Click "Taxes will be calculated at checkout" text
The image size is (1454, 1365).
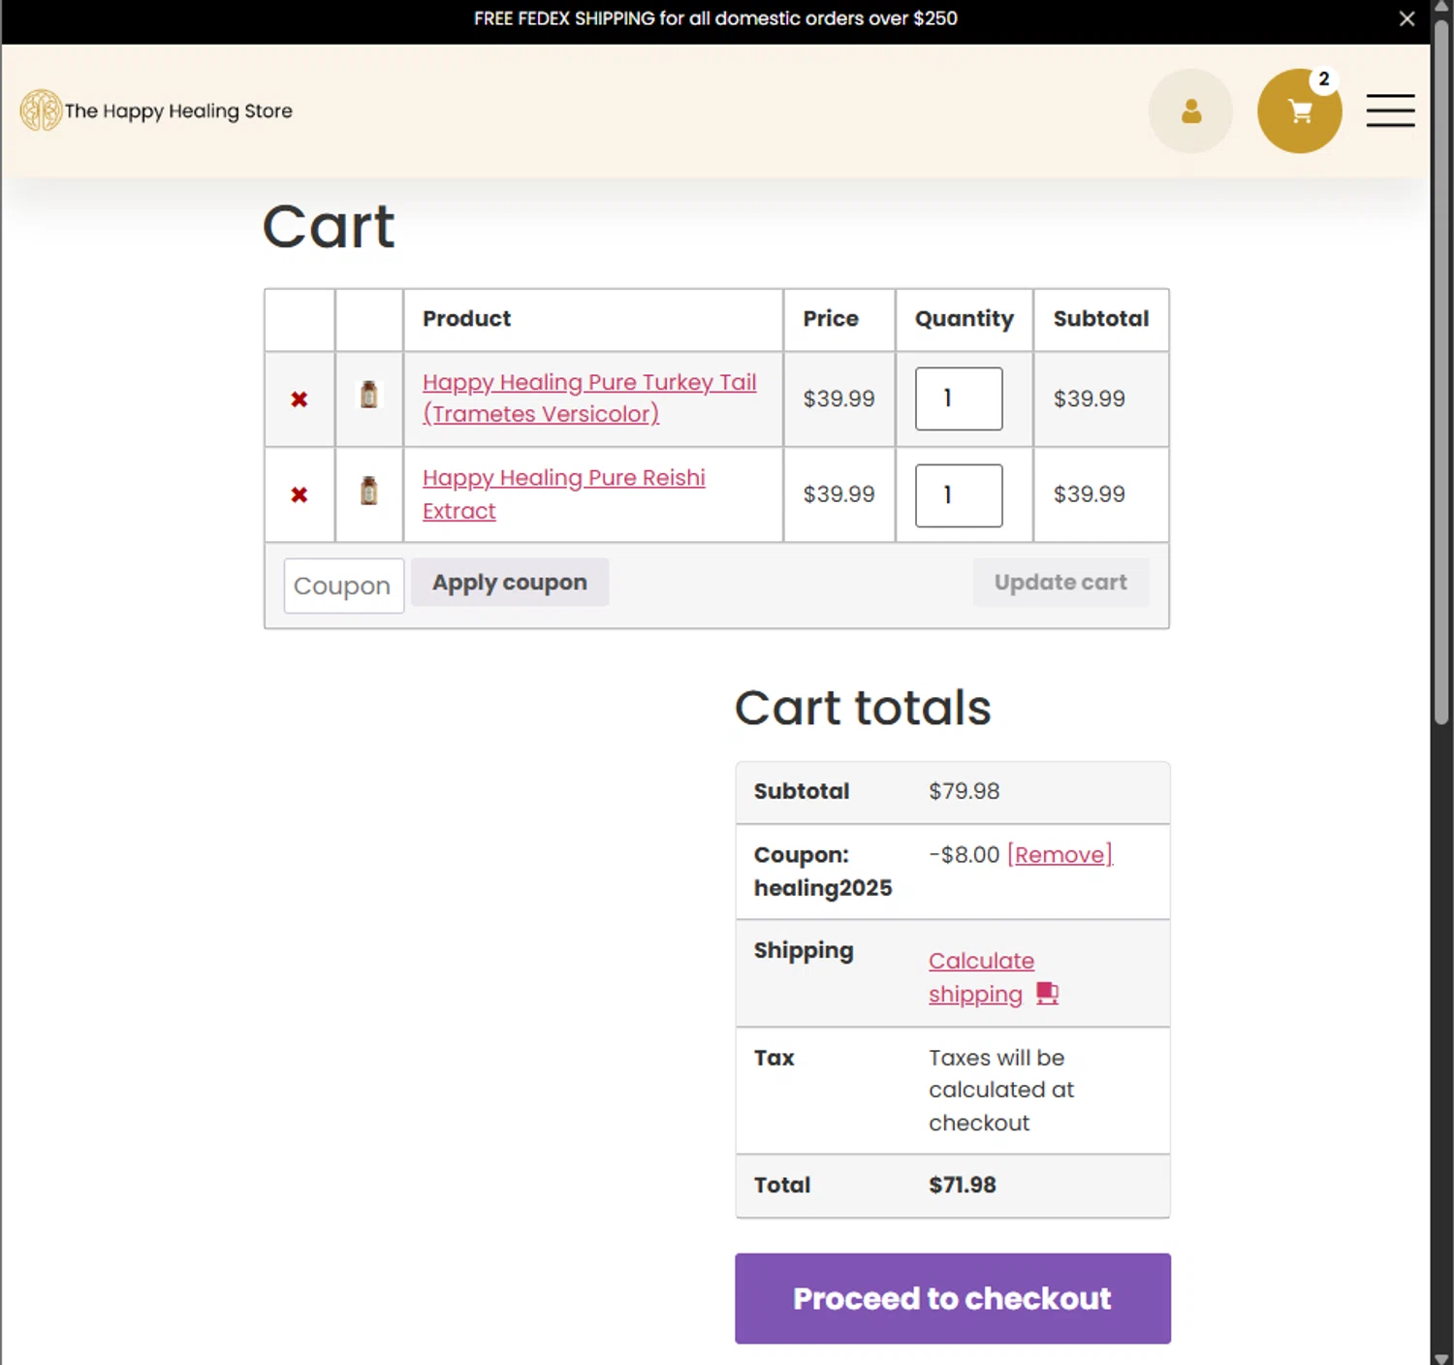(x=1001, y=1090)
